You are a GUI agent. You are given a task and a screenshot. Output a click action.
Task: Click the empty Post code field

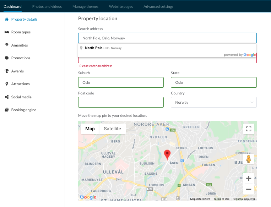121,102
